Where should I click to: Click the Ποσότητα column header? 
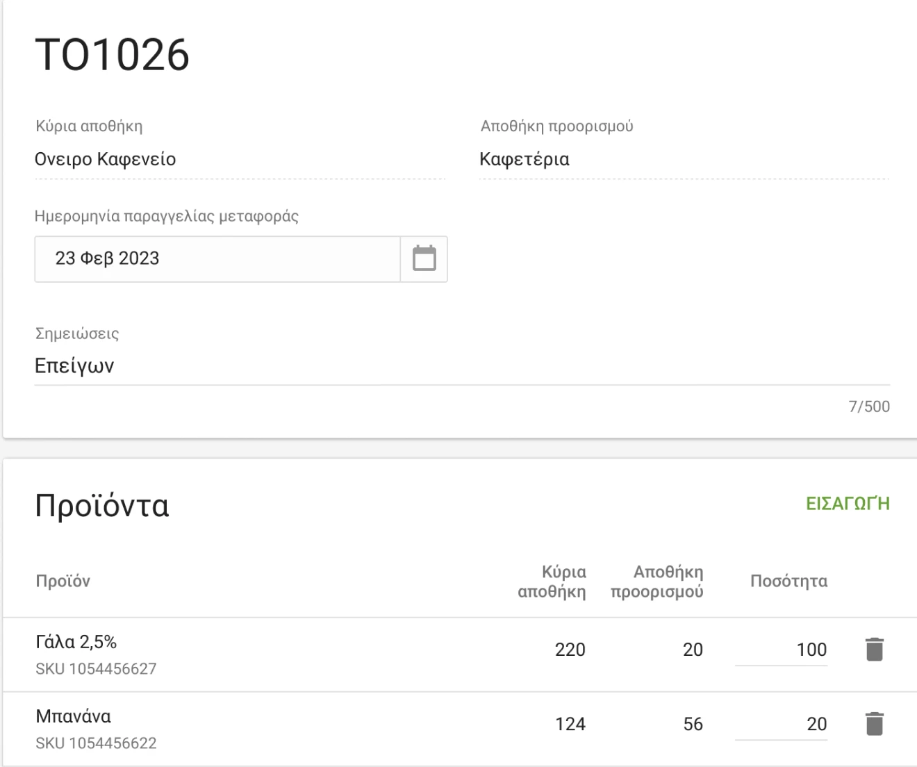tap(788, 582)
